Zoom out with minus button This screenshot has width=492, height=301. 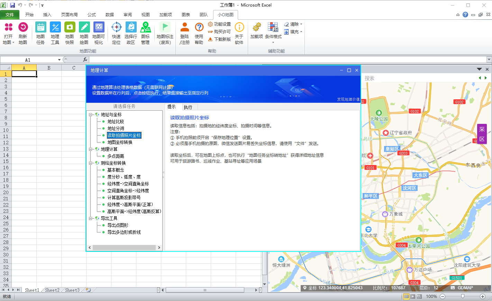443,297
